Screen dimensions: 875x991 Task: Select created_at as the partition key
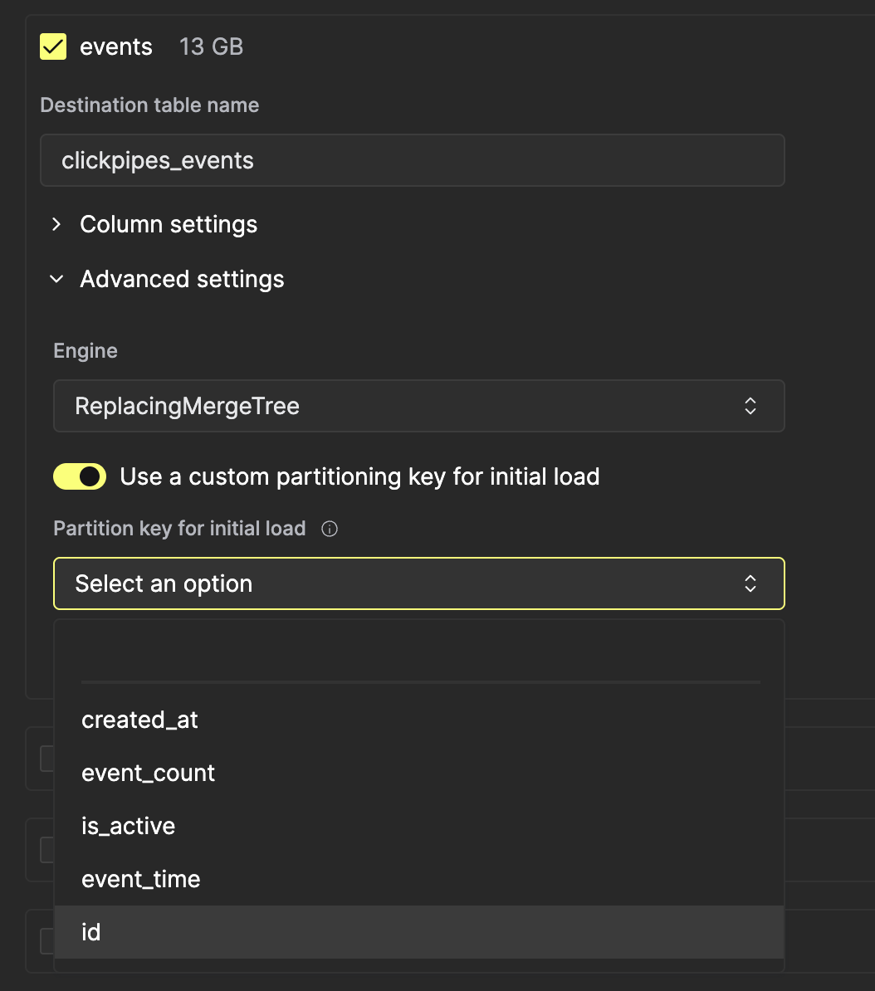coord(139,720)
